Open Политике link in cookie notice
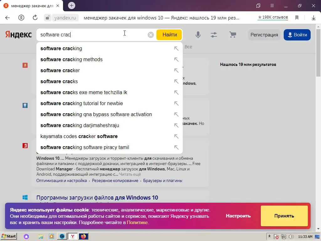321x241 pixels. tap(137, 222)
